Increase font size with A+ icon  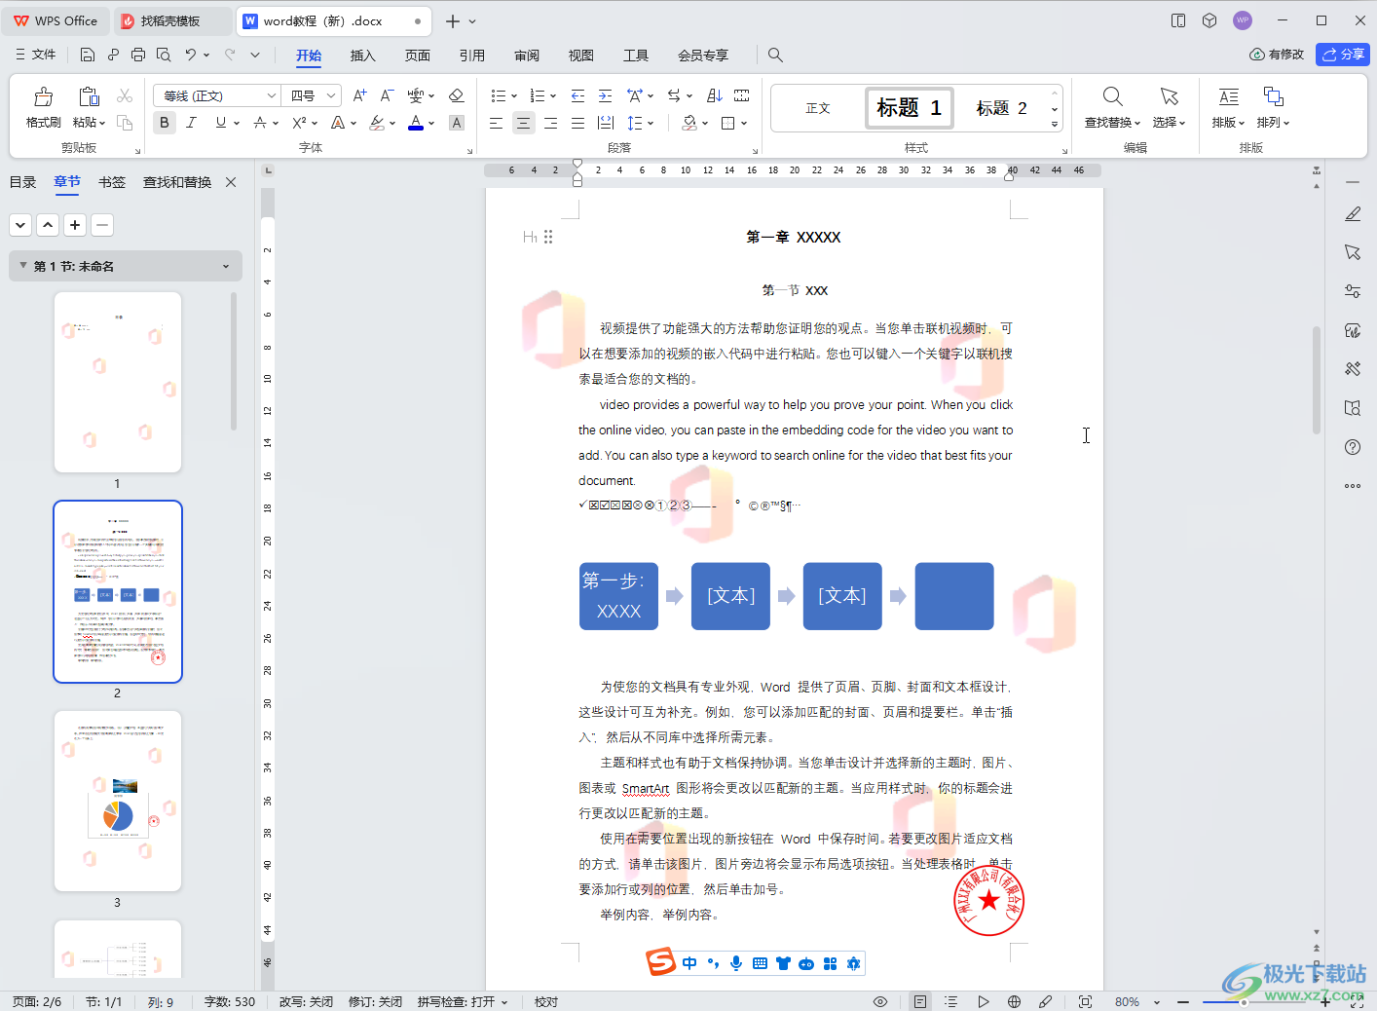click(x=359, y=95)
